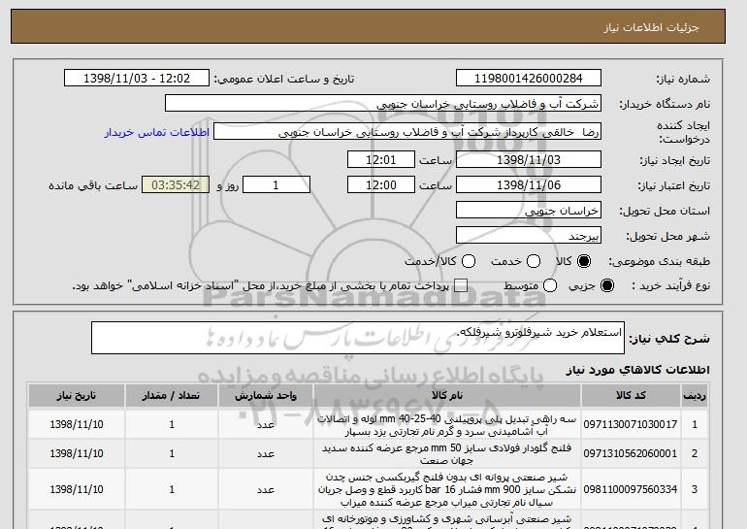Click the delivery province field خراسان جنوبی
The width and height of the screenshot is (747, 529).
click(x=529, y=211)
